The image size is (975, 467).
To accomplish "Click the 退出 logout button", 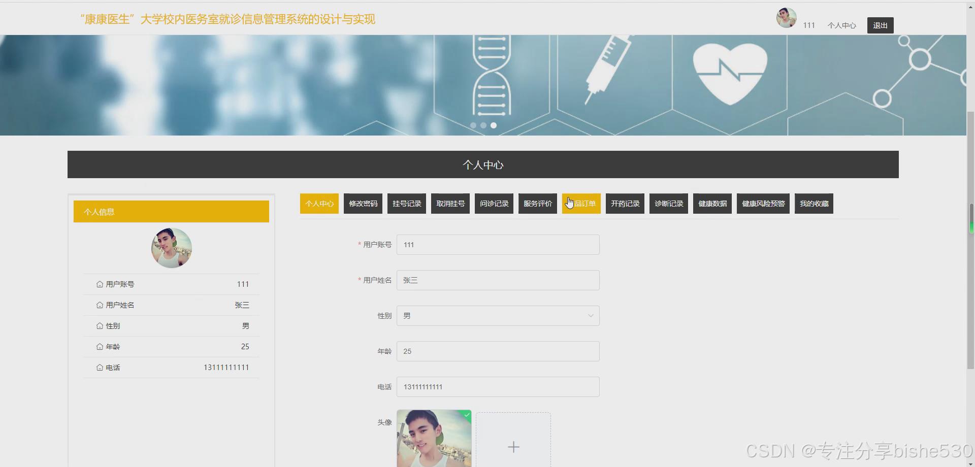I will tap(881, 25).
